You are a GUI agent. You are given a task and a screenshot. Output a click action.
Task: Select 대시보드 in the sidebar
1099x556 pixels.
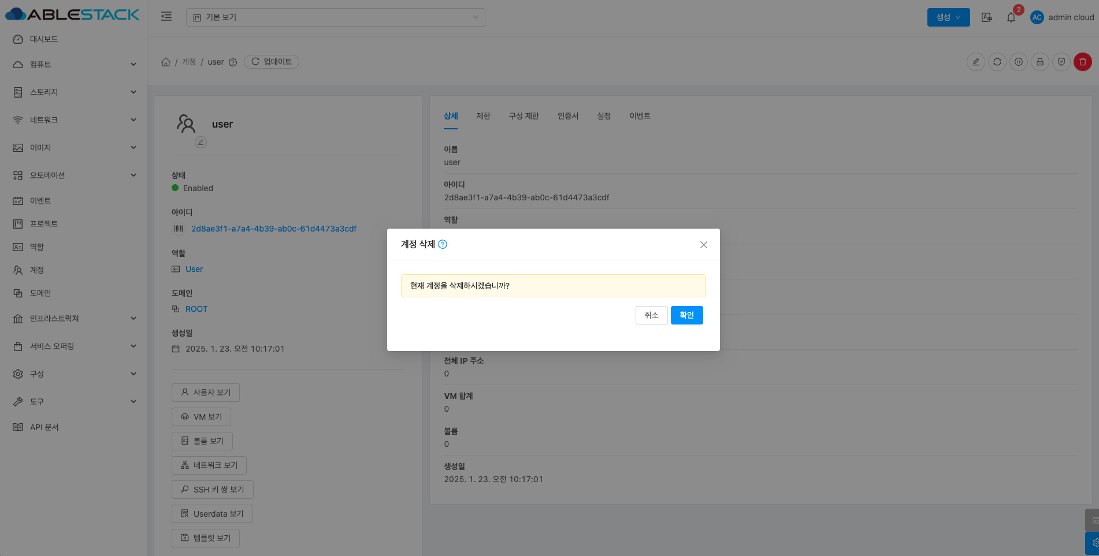(x=44, y=39)
